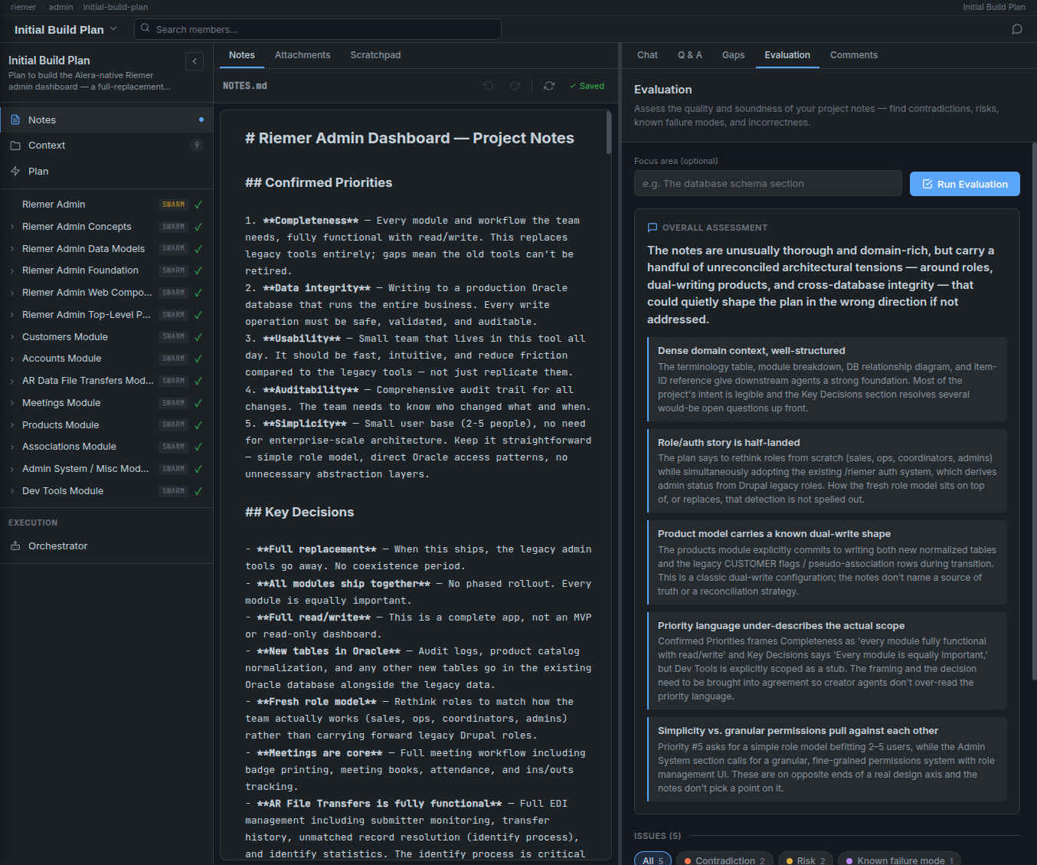Click the green checkmark for Dev Tools Module
Viewport: 1037px width, 865px height.
point(198,491)
